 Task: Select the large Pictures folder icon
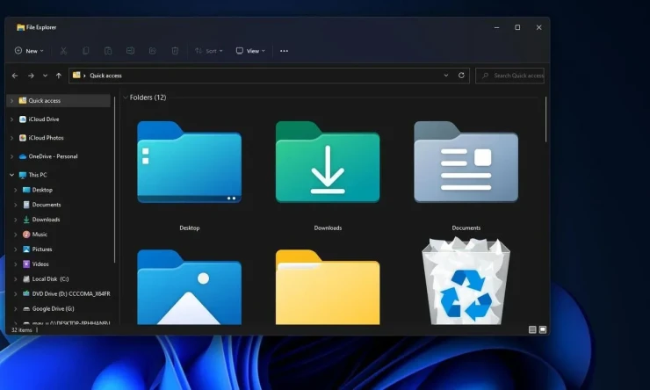pyautogui.click(x=189, y=287)
